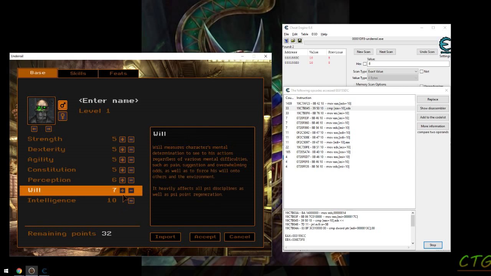Select instruction 07205A74 with count 165

click(349, 152)
